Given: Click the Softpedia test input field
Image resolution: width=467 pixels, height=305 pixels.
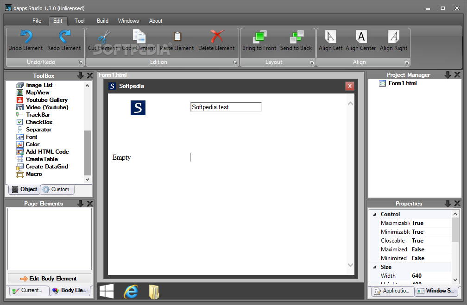Looking at the screenshot, I should 226,107.
